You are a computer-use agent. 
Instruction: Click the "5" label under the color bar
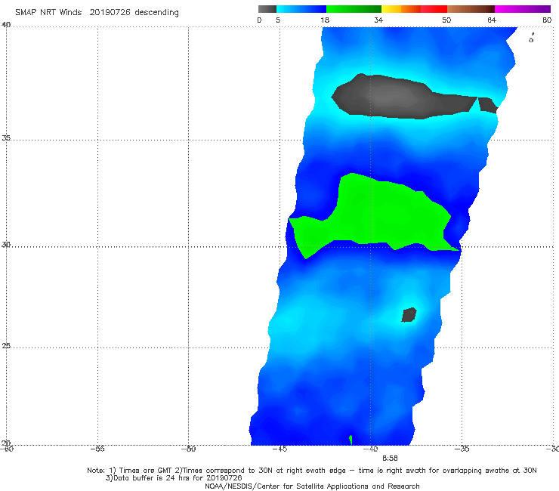[x=278, y=20]
